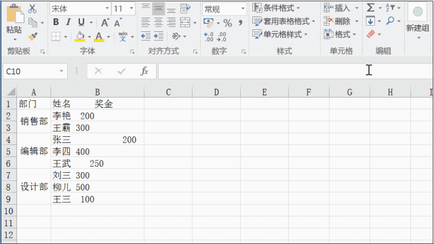Click Fill down arrow icon

[x=370, y=21]
